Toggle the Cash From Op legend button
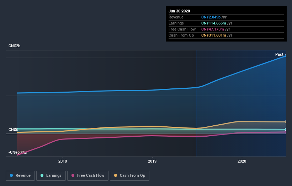The width and height of the screenshot is (292, 186). [x=129, y=176]
